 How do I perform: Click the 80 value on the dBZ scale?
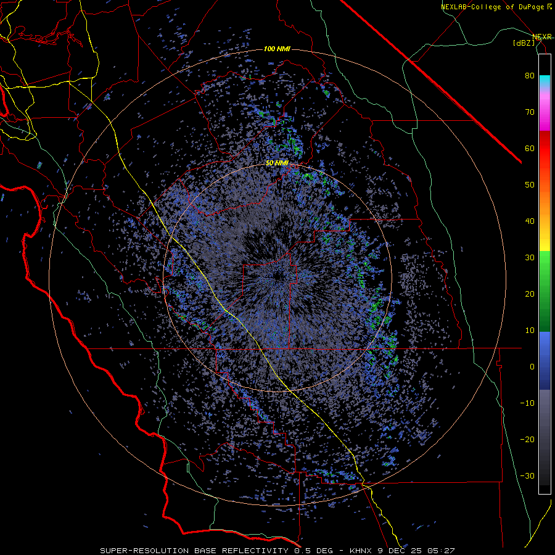(530, 76)
